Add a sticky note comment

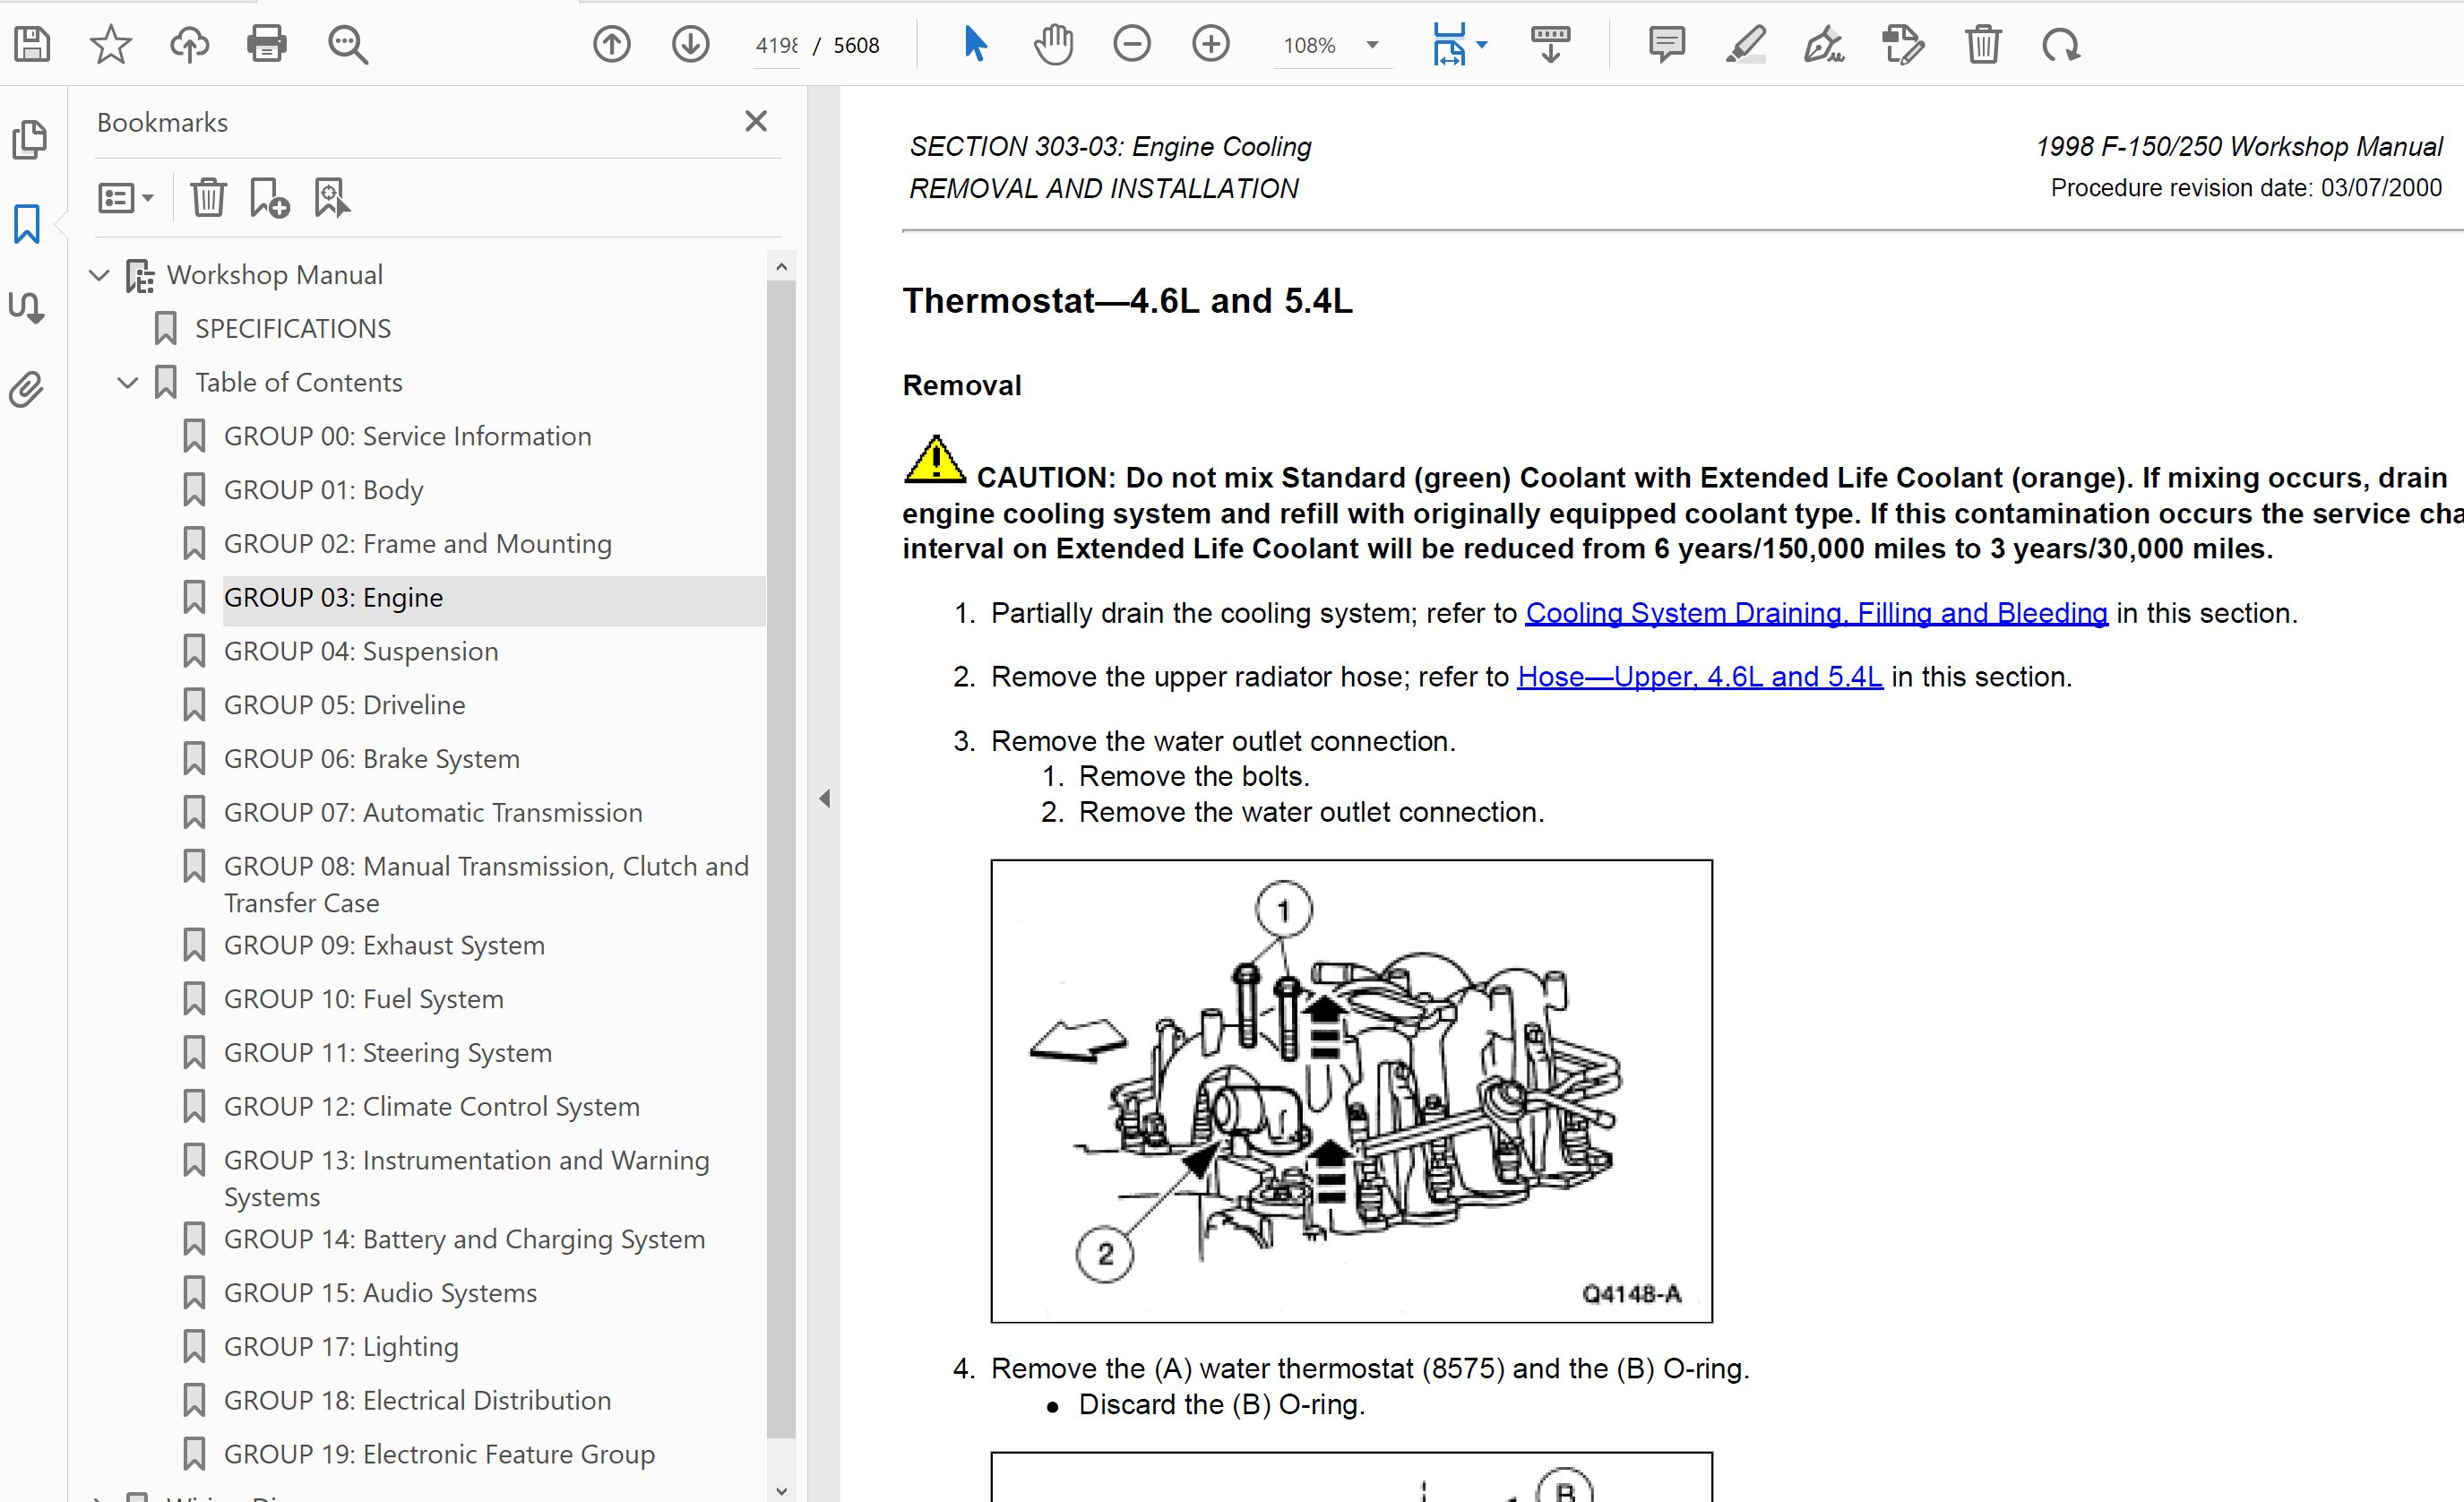[x=1666, y=45]
